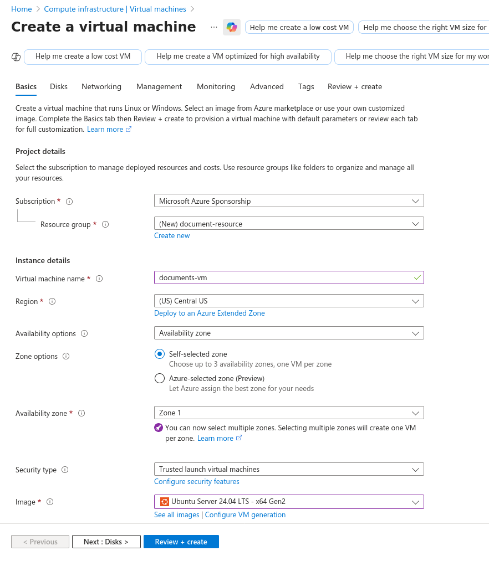Open the Image selection dropdown
Screen dimensions: 489x561
289,502
